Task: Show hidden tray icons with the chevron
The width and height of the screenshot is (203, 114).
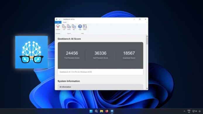Action: coord(184,111)
